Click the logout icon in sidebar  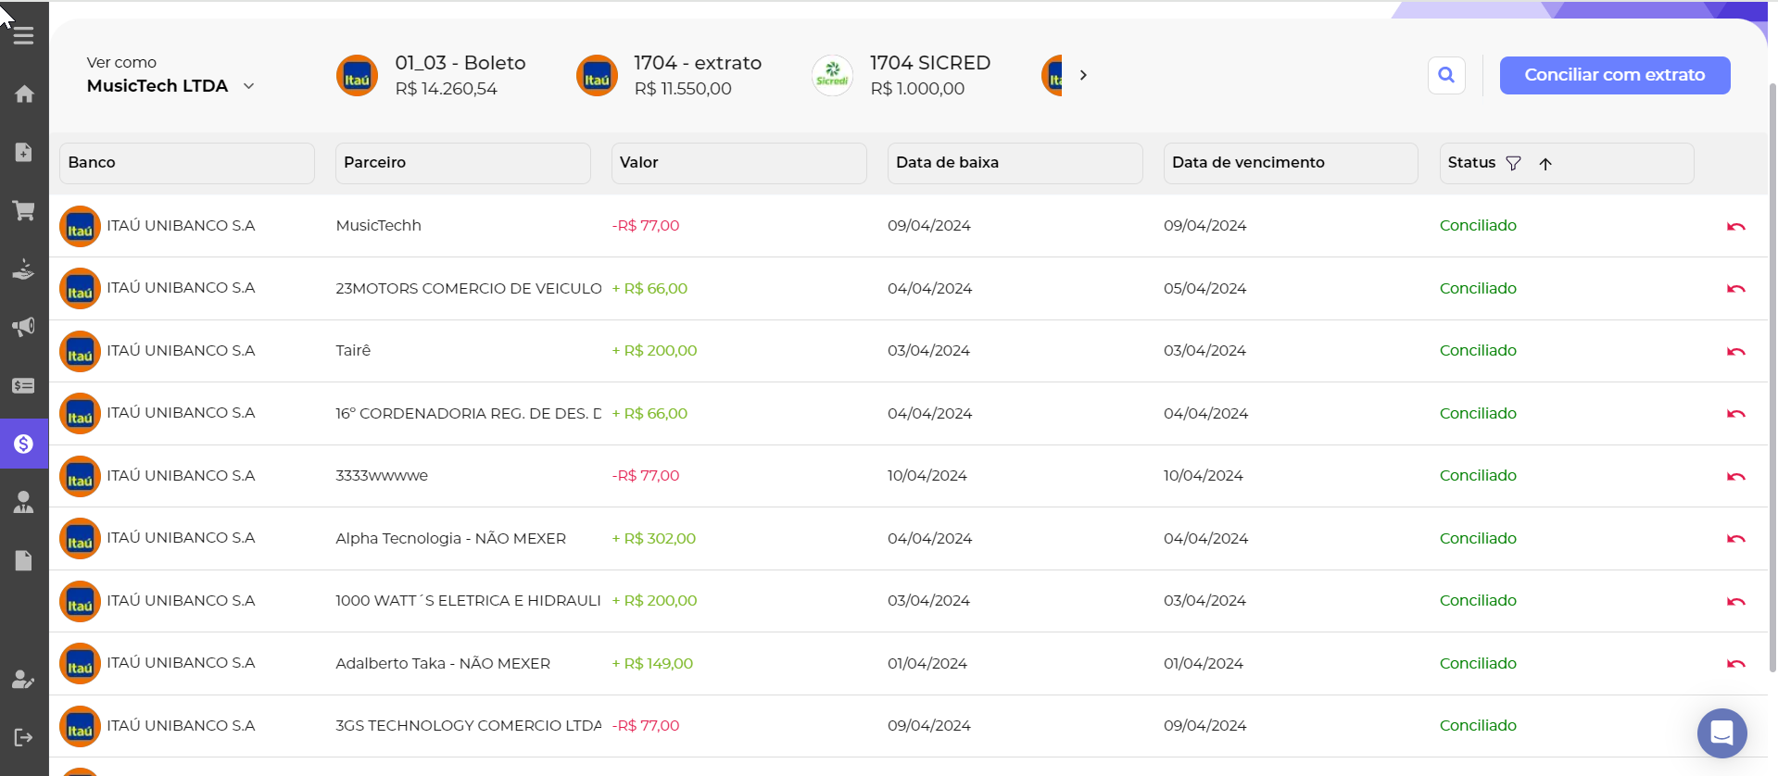(x=24, y=737)
